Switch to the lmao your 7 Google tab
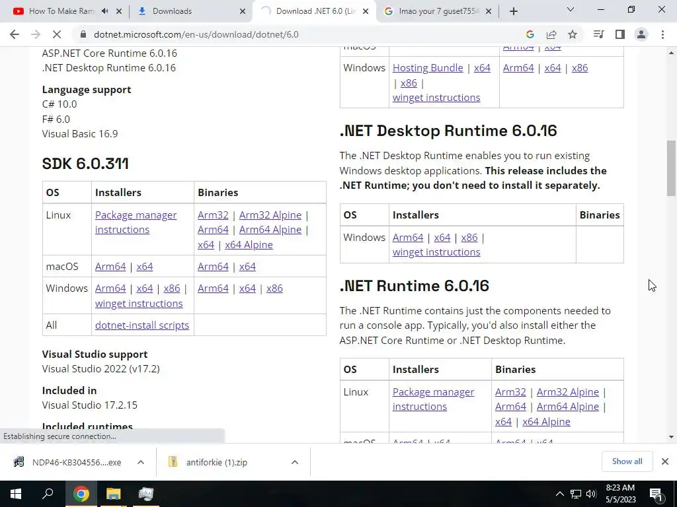The image size is (677, 507). pos(439,11)
